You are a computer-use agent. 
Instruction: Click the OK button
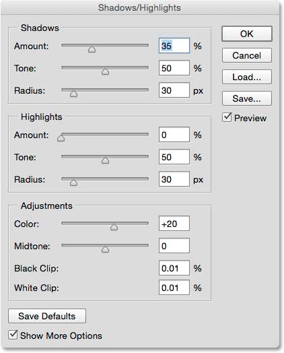(x=247, y=34)
